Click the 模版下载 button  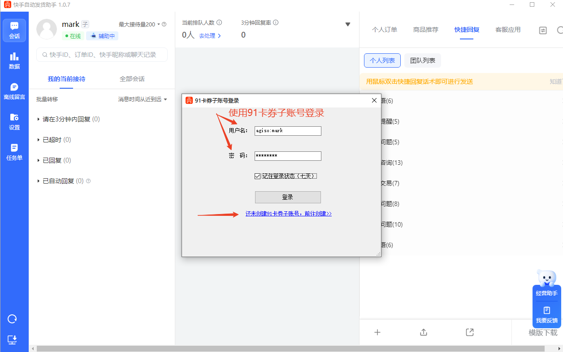pyautogui.click(x=543, y=333)
